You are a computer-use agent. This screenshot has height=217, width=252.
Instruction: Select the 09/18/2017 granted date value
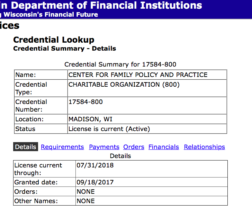(x=95, y=182)
